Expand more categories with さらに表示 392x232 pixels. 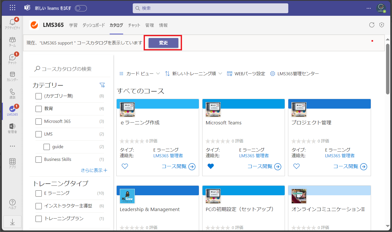point(94,170)
